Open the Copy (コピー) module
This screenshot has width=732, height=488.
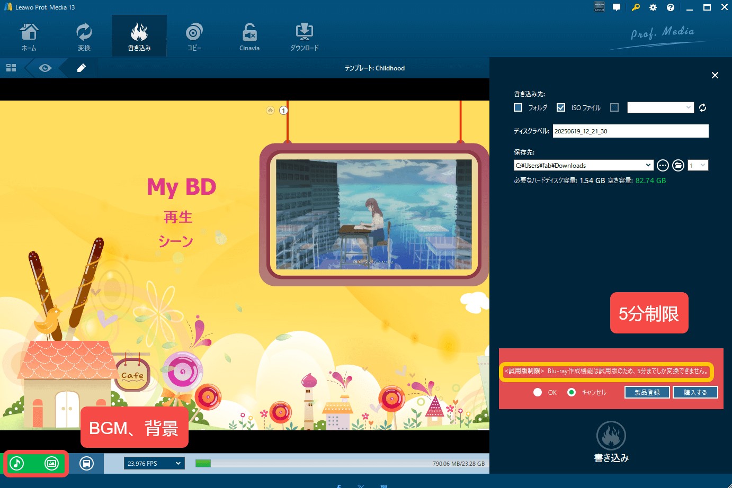pos(194,37)
